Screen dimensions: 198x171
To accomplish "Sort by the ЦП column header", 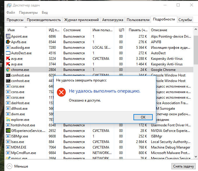I will 120,30.
